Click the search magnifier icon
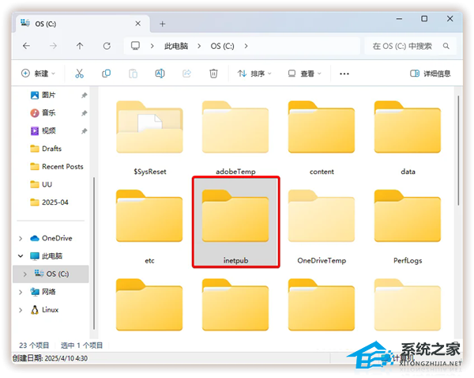 point(446,46)
